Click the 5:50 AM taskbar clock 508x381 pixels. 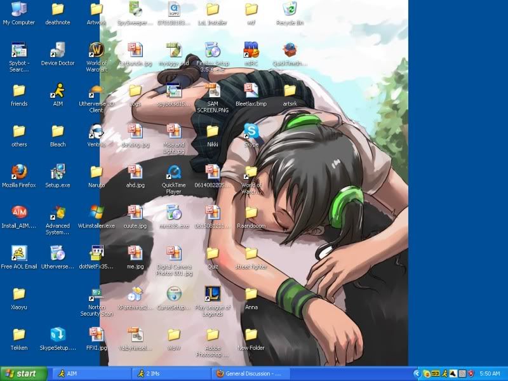coord(490,373)
